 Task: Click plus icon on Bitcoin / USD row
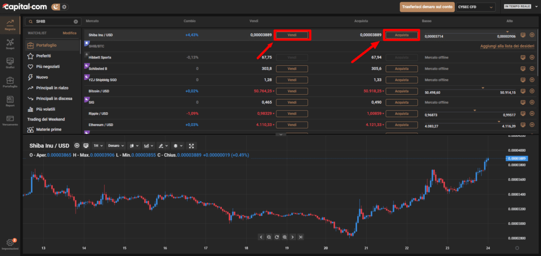tap(531, 91)
